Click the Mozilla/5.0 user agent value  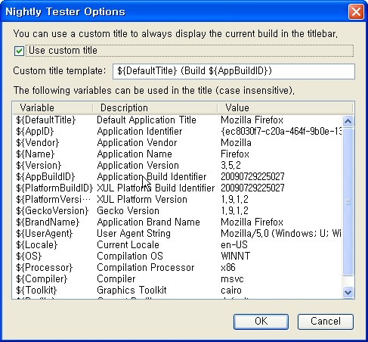point(281,233)
